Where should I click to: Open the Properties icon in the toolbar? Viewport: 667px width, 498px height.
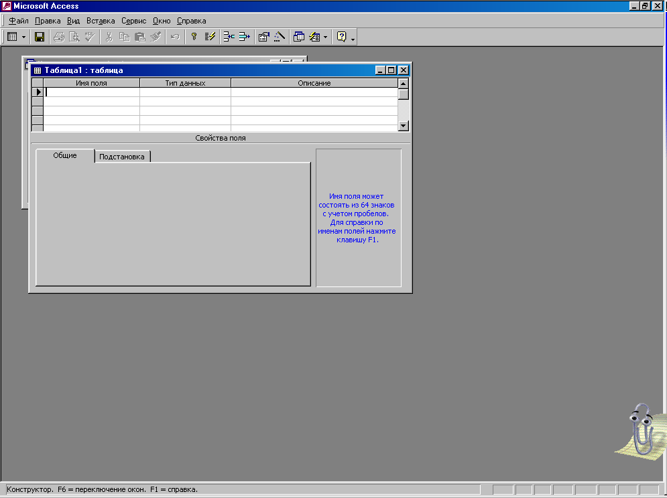[263, 37]
